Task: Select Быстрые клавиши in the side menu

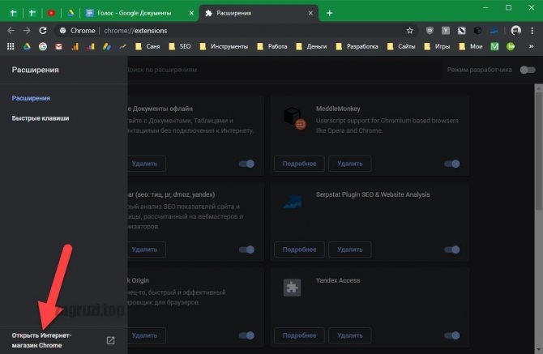Action: click(x=41, y=118)
